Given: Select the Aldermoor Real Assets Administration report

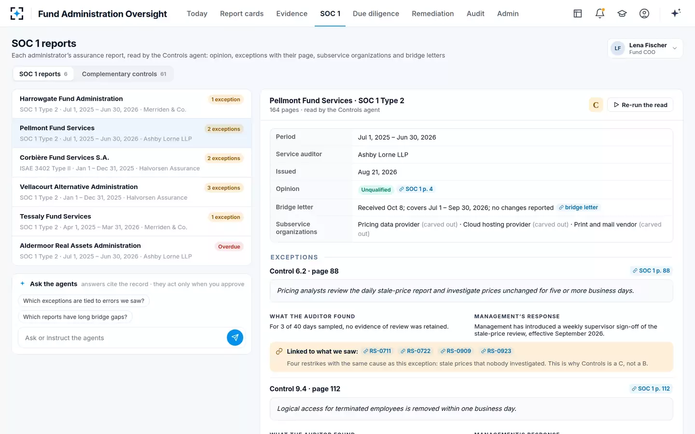Looking at the screenshot, I should 132,251.
